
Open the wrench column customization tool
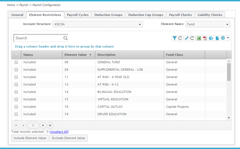186,38
